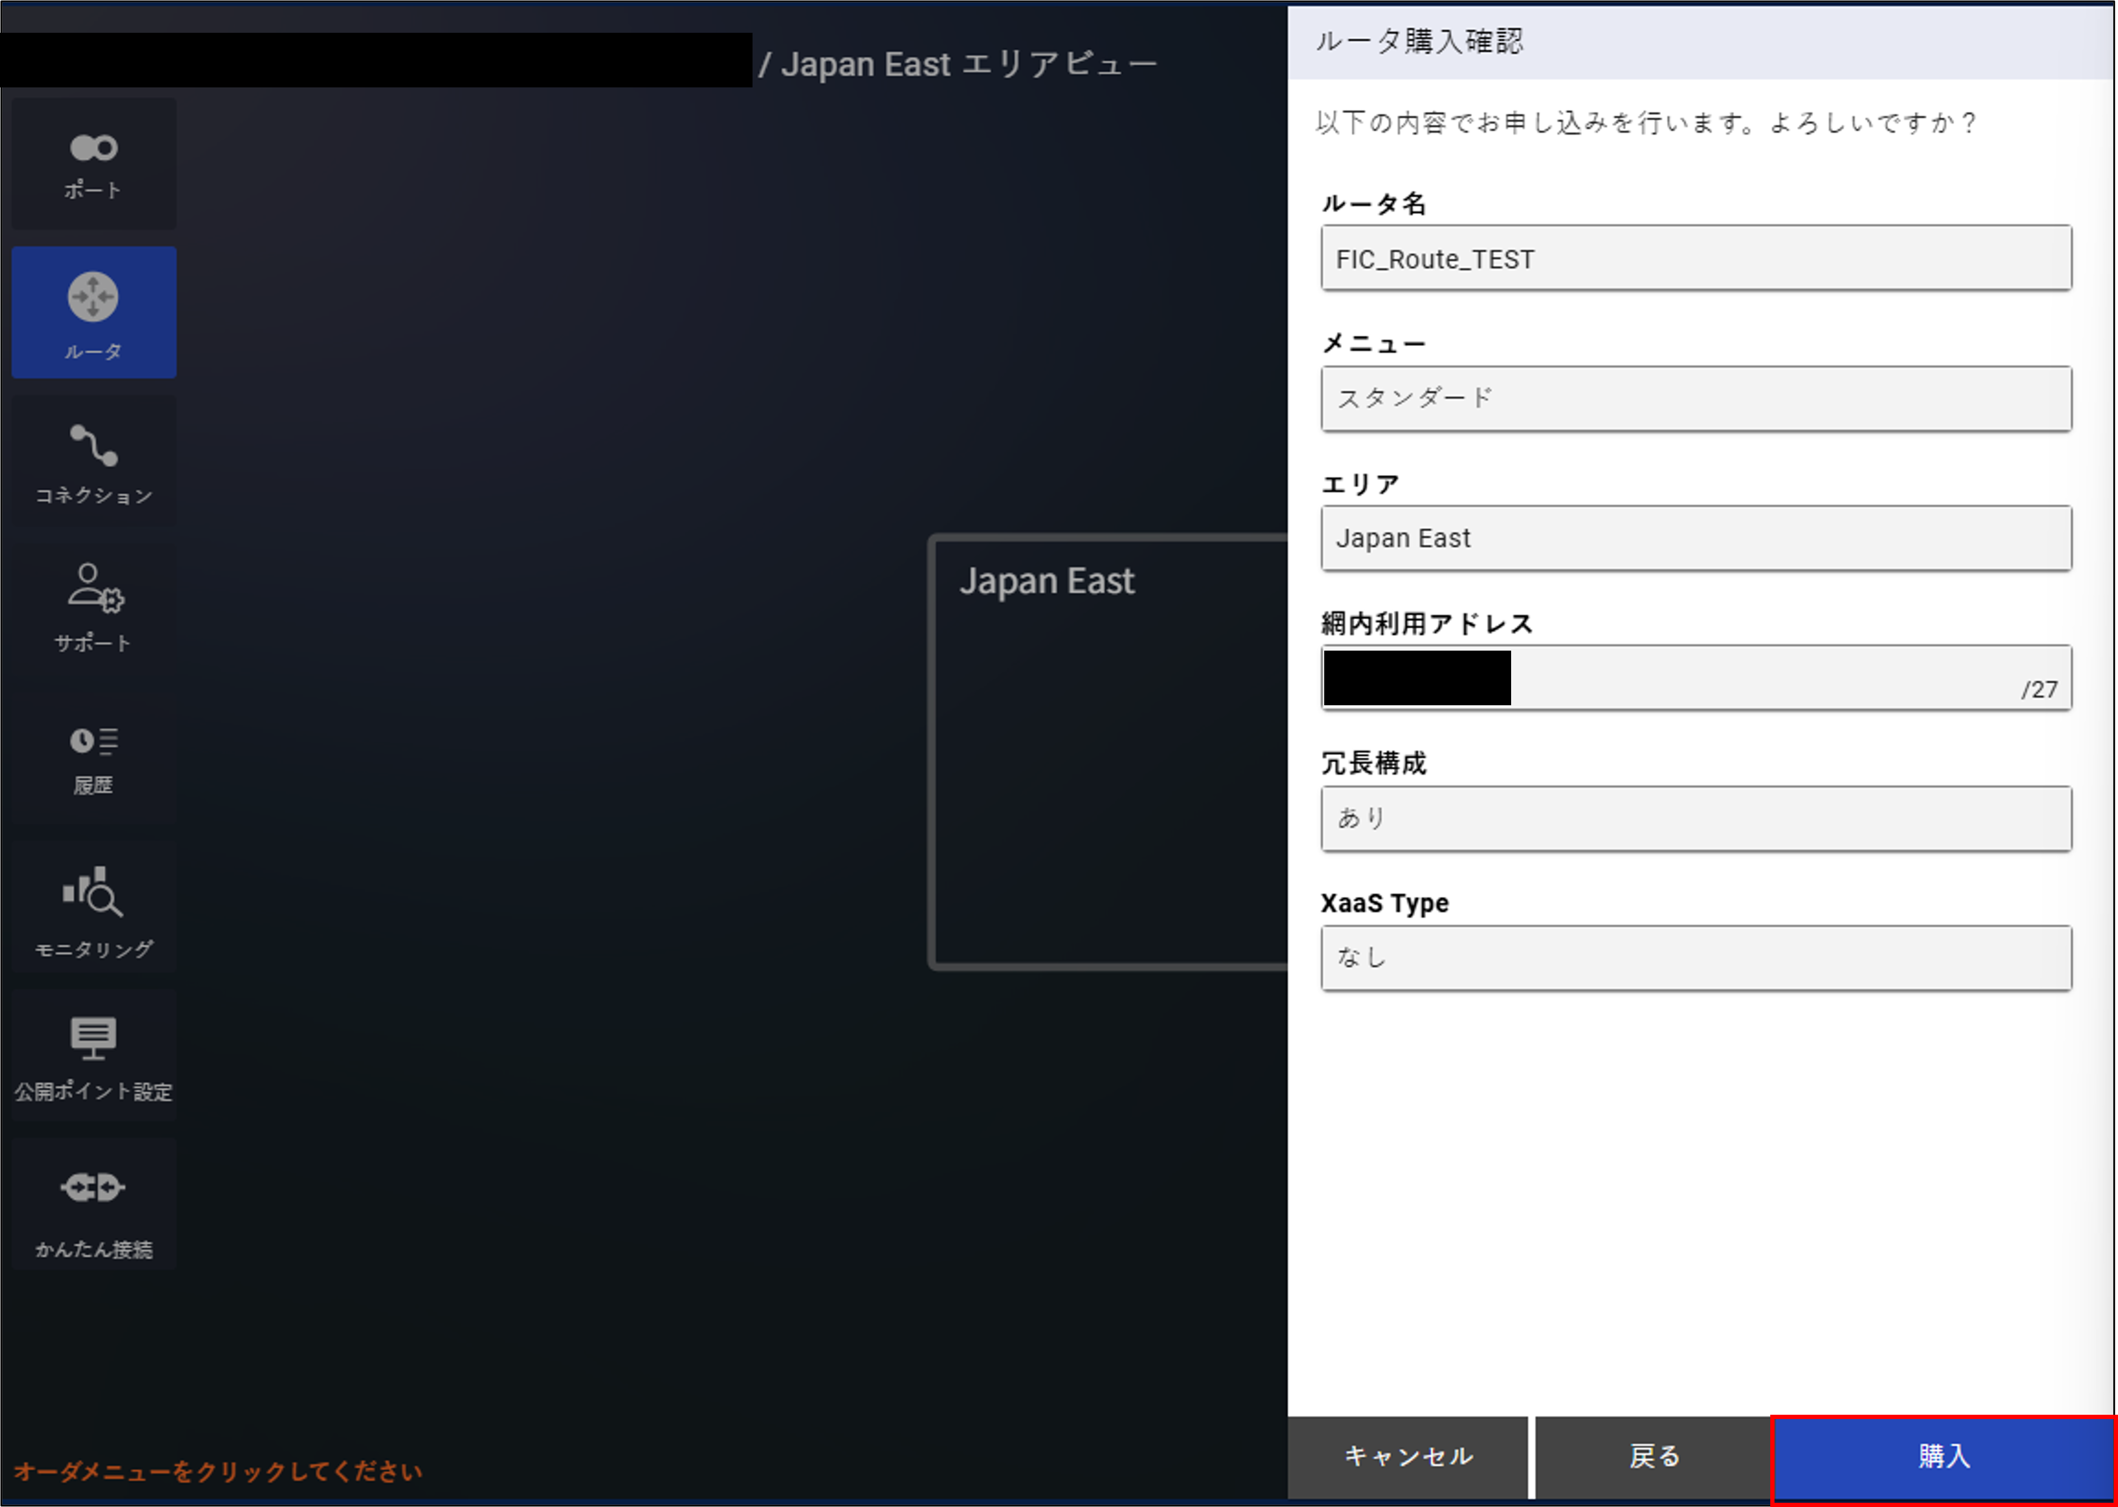Click the XaaS Type field showing なし
2118x1507 pixels.
tap(1696, 958)
